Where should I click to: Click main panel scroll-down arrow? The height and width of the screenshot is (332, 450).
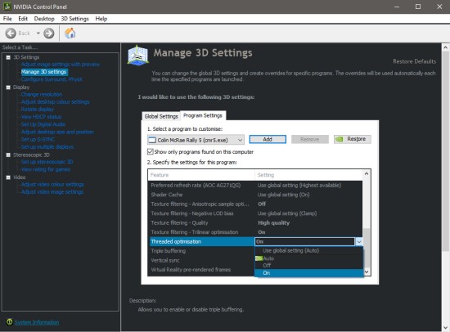coord(445,327)
